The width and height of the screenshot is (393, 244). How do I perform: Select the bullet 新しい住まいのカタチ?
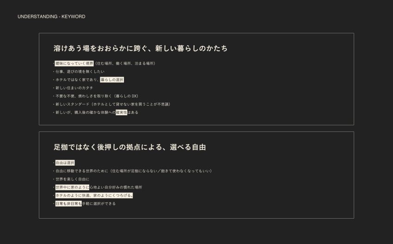74,88
